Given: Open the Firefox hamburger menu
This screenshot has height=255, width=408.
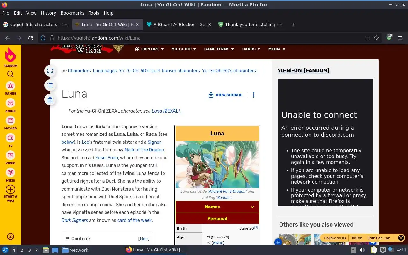Looking at the screenshot, I should [x=400, y=38].
